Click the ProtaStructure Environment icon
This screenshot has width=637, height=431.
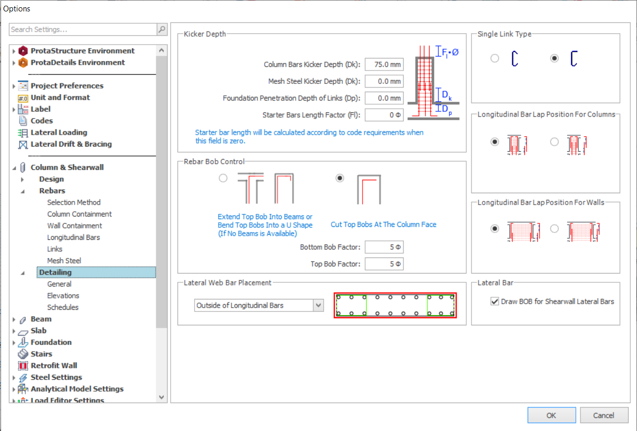point(23,51)
